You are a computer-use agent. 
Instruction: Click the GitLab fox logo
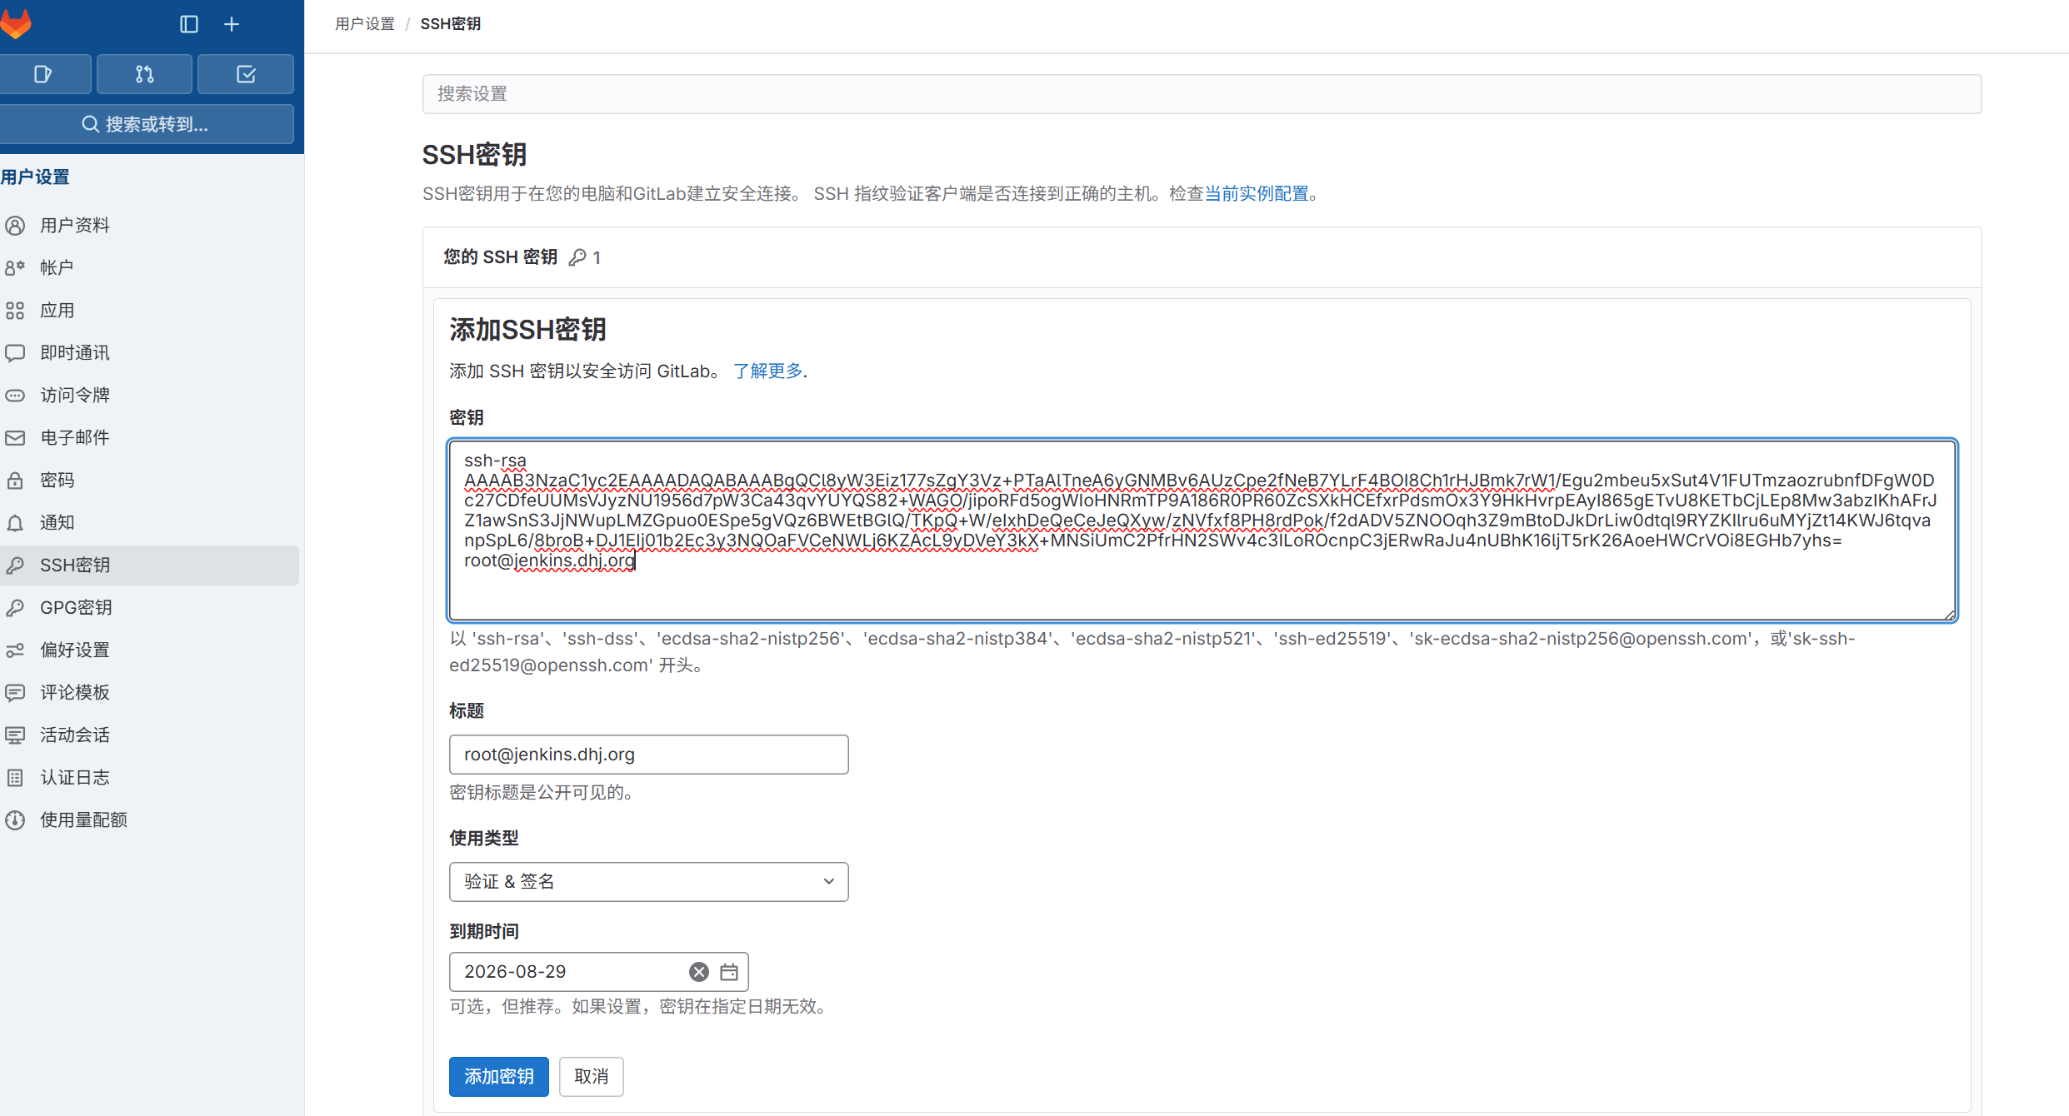(x=16, y=23)
